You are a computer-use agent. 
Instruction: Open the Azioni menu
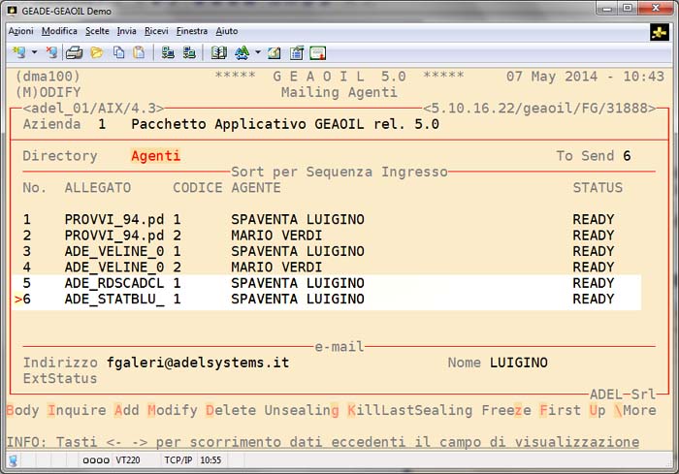click(20, 31)
